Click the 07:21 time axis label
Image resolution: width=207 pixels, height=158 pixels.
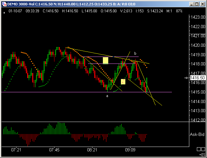16,150
